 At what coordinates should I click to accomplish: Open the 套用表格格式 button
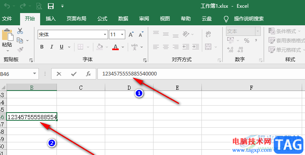click(x=287, y=40)
